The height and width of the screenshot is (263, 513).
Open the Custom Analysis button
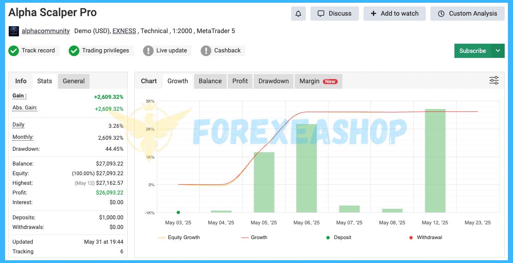468,14
